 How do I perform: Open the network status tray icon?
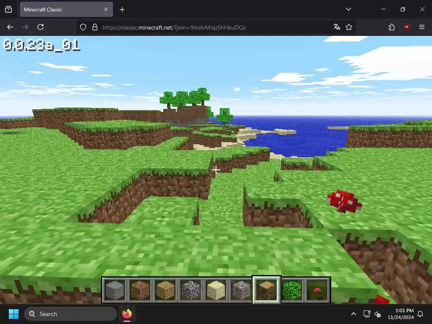click(x=367, y=314)
